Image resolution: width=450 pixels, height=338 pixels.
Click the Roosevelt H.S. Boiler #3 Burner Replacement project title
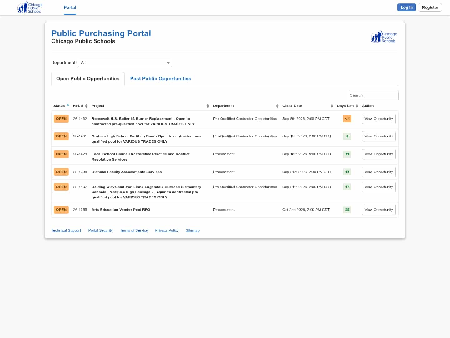[x=143, y=121]
